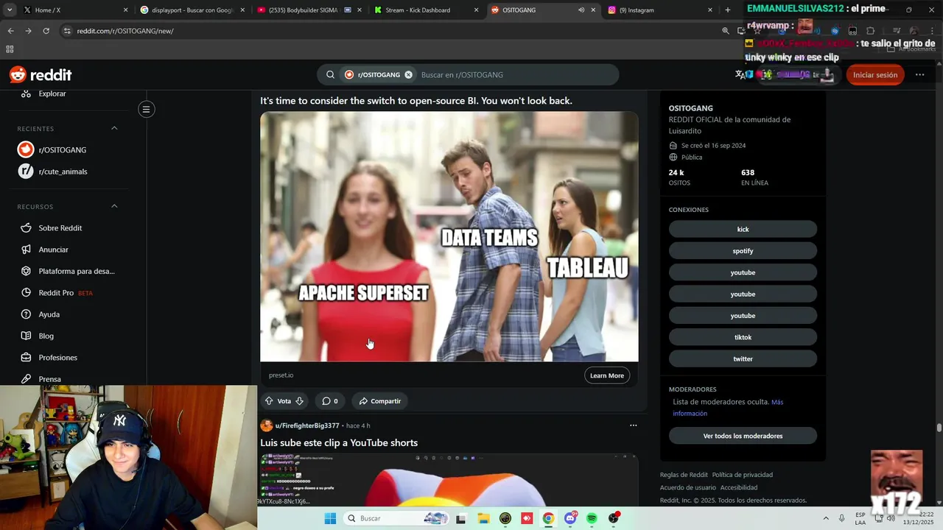Click Ver todos los moderadores button
The height and width of the screenshot is (530, 943).
(743, 436)
